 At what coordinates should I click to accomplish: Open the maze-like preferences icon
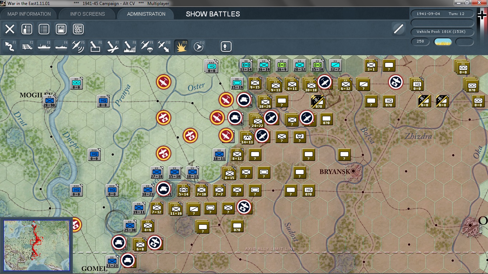pyautogui.click(x=78, y=29)
